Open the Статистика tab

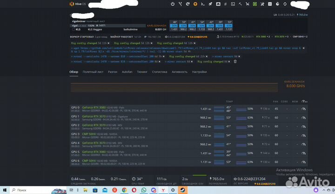click(x=160, y=72)
